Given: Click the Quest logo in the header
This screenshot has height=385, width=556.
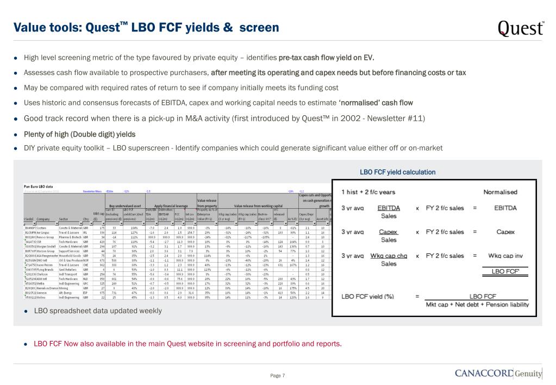Looking at the screenshot, I should (x=520, y=28).
